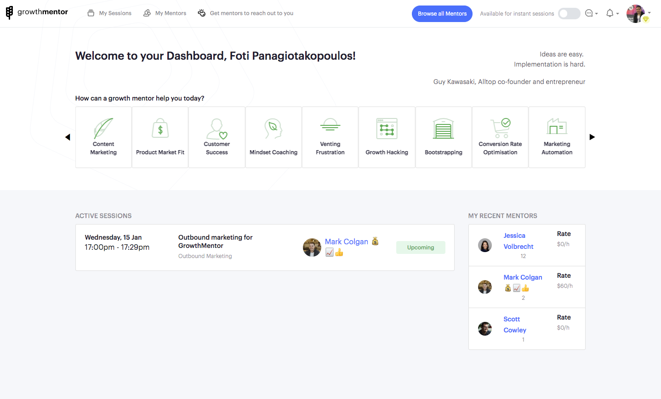Image resolution: width=661 pixels, height=399 pixels.
Task: Click the My Sessions calendar icon
Action: click(x=91, y=13)
